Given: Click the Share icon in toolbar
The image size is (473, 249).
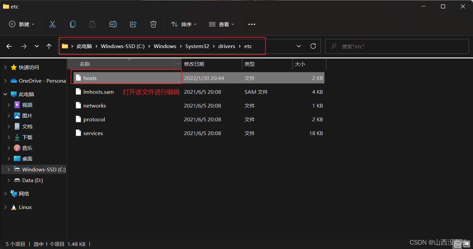Looking at the screenshot, I should coord(133,24).
